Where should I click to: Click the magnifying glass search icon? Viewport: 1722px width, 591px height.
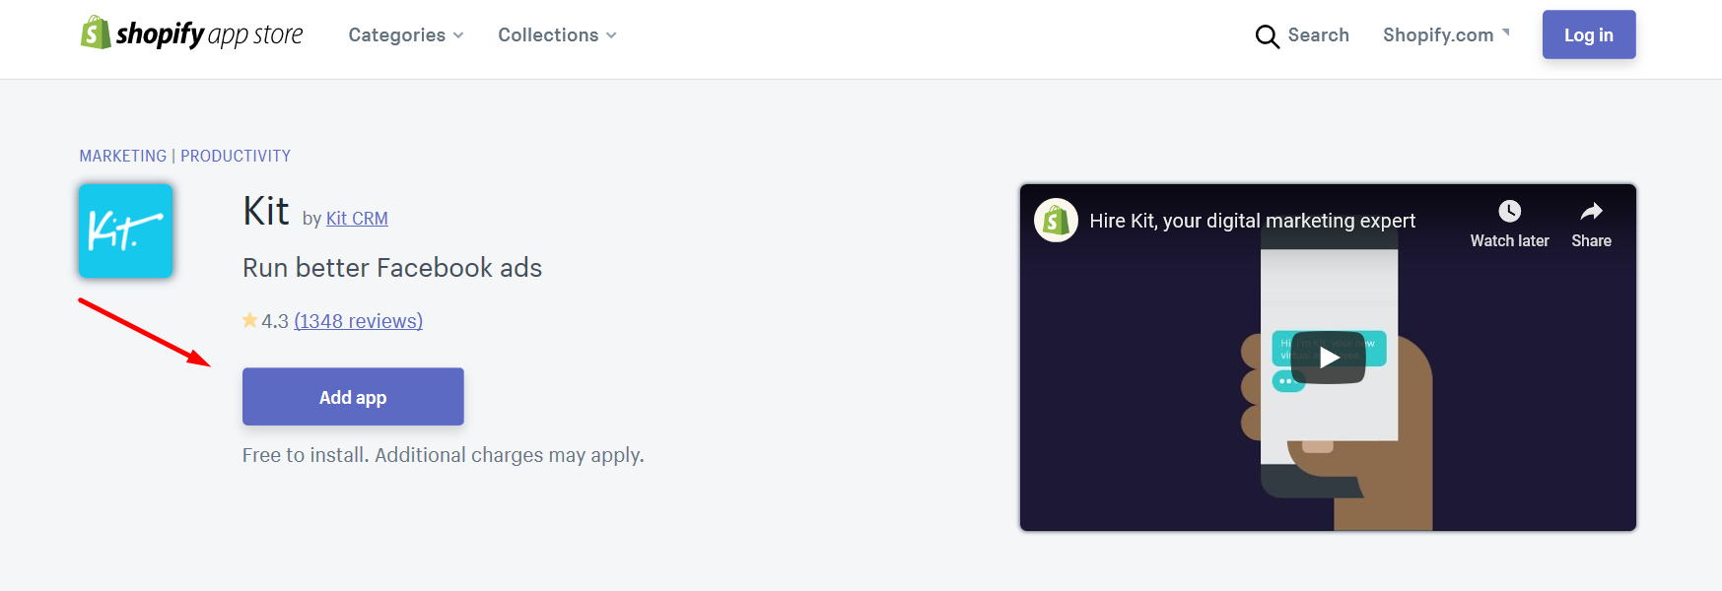(x=1267, y=36)
